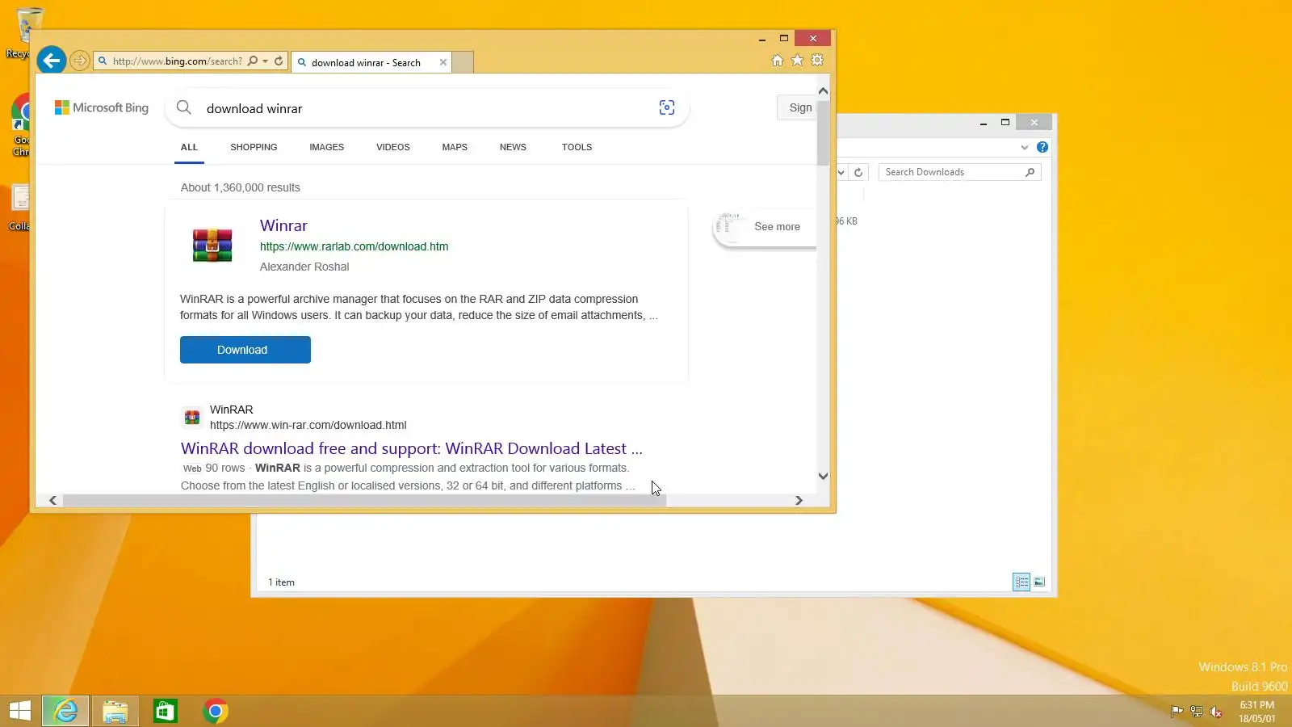Image resolution: width=1292 pixels, height=727 pixels.
Task: Open Internet Explorer Tools gear
Action: 817,61
